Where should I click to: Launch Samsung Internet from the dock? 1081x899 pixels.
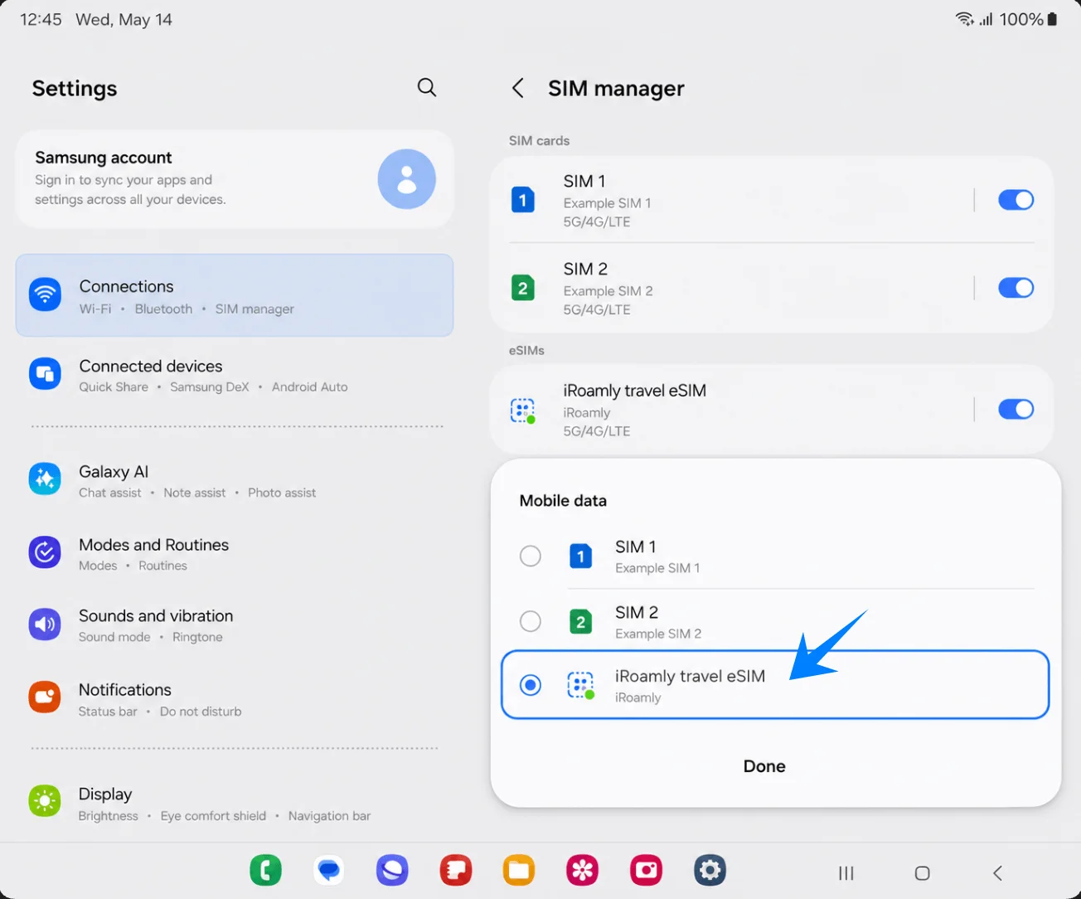(392, 871)
